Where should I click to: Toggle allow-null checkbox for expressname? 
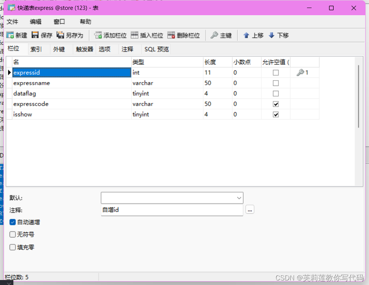[276, 83]
